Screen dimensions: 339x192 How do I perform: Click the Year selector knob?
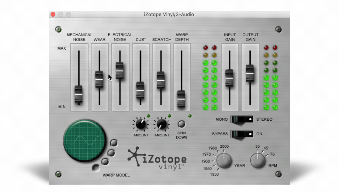pyautogui.click(x=224, y=161)
